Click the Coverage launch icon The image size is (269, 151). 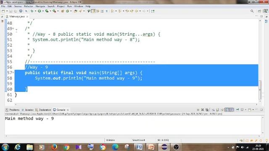[x=47, y=11]
